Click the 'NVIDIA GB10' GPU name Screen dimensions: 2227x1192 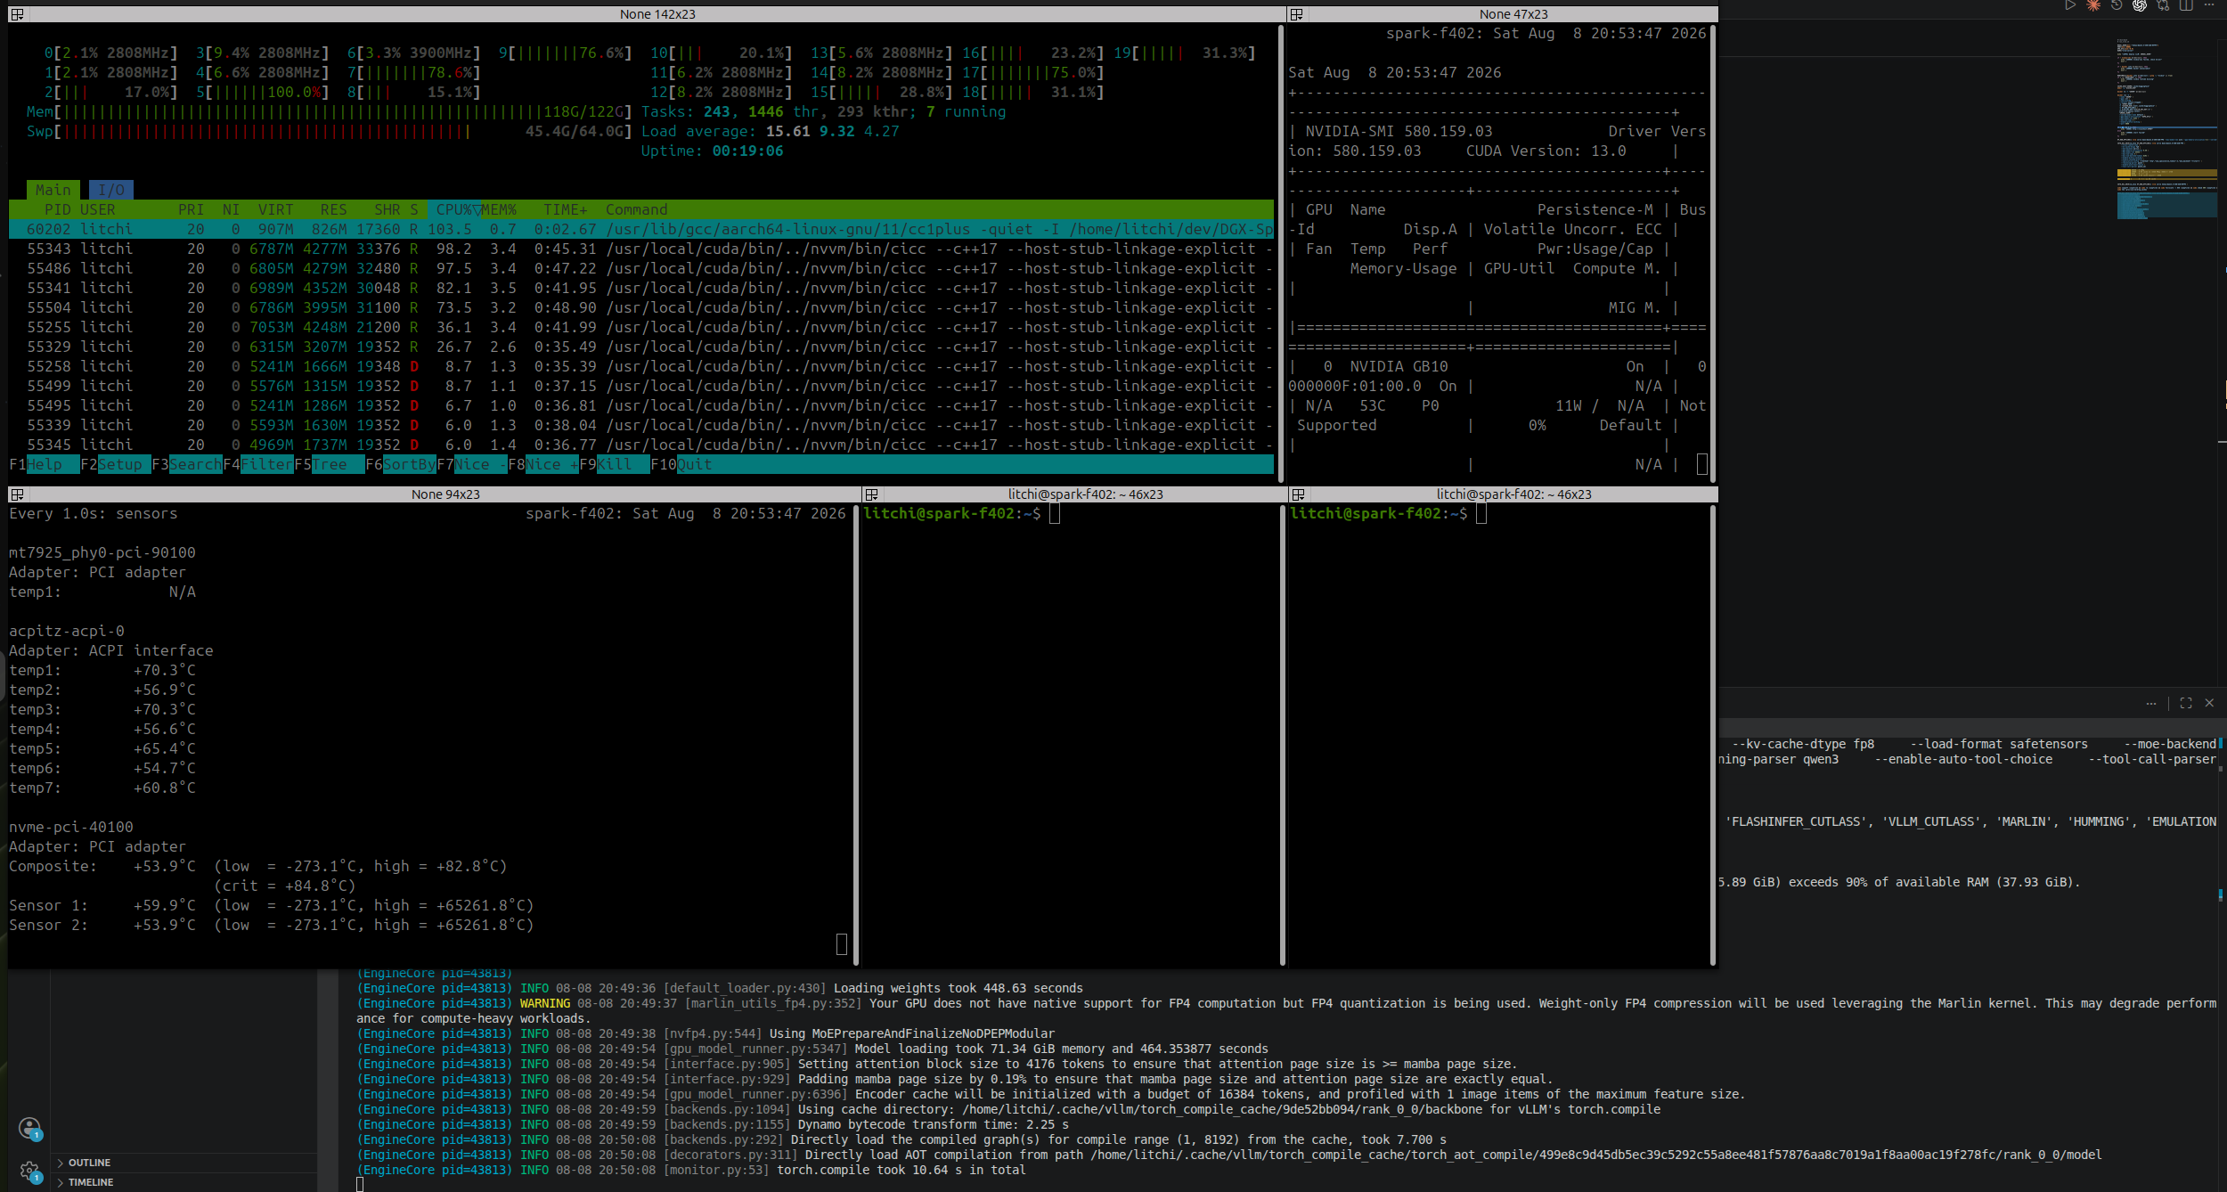tap(1399, 366)
